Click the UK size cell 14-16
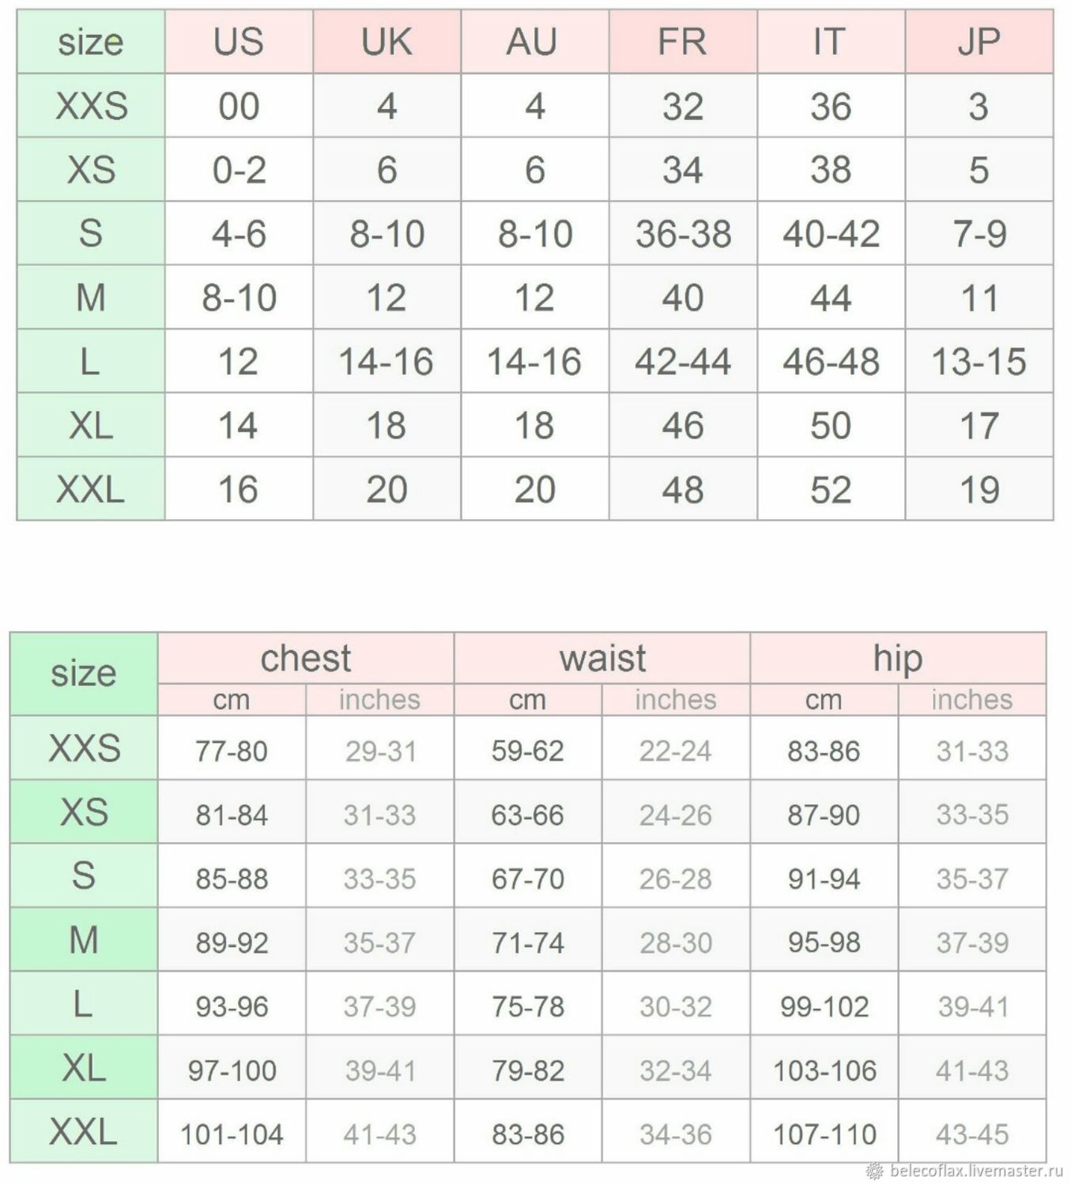The height and width of the screenshot is (1185, 1071). tap(387, 361)
